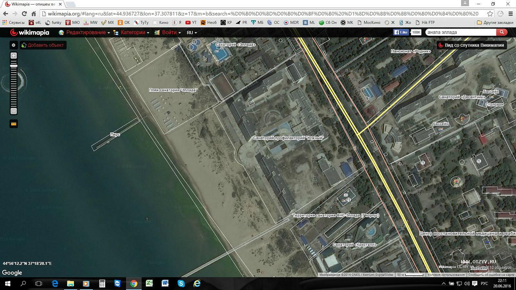This screenshot has width=516, height=290.
Task: Open the Calculator from the taskbar
Action: pyautogui.click(x=102, y=284)
